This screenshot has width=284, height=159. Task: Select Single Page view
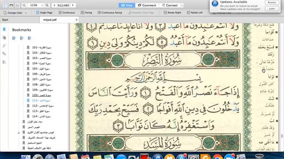44,13
